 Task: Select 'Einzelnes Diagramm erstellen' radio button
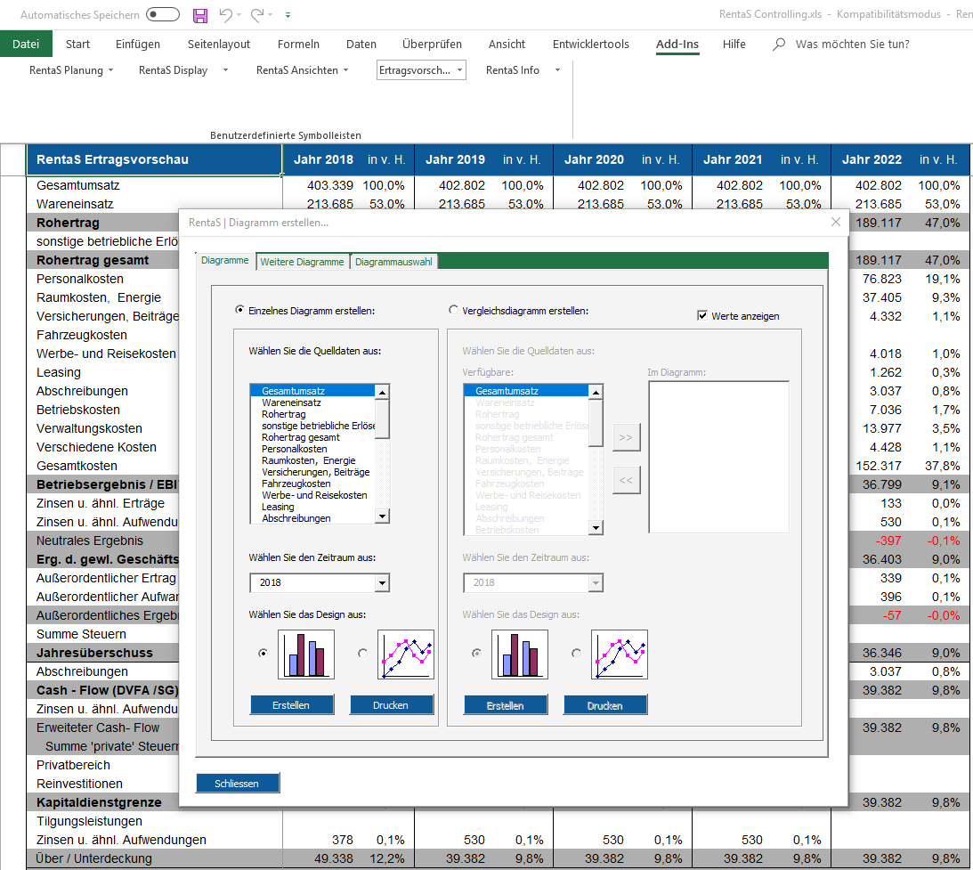pos(239,310)
